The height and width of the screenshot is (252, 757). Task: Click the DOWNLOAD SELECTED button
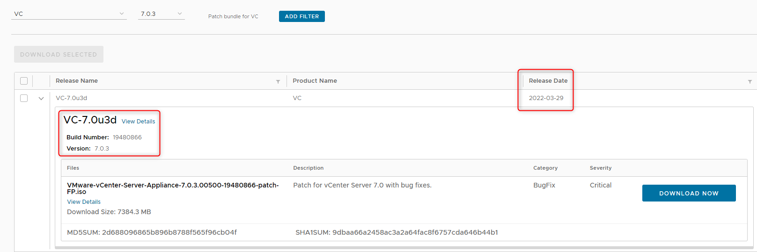click(59, 54)
